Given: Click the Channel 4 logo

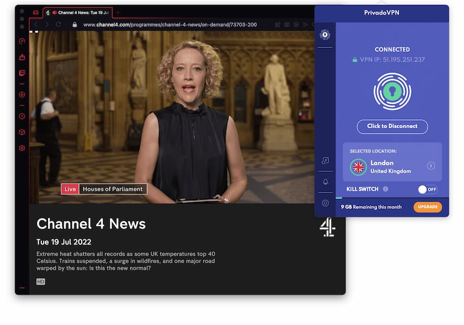Looking at the screenshot, I should coord(328,227).
